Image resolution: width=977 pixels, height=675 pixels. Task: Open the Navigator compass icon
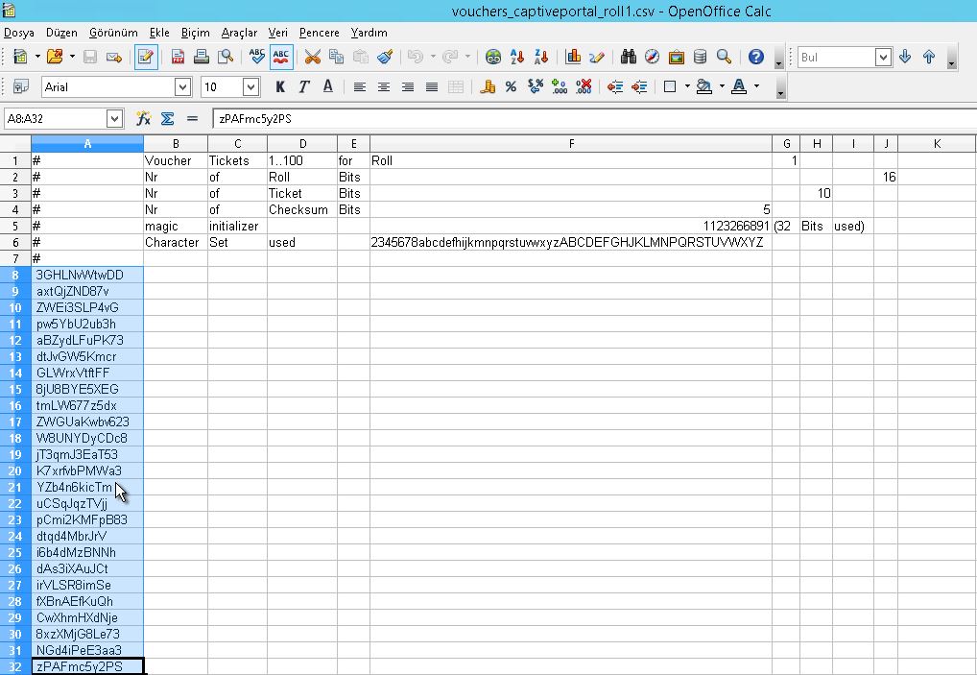653,57
